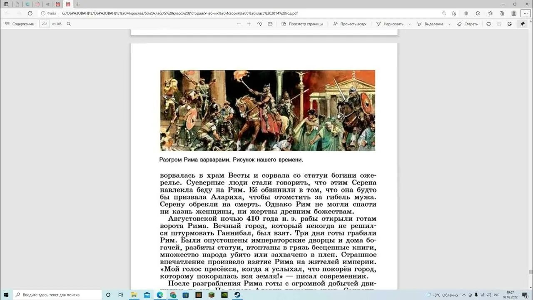Open a new browser tab
The width and height of the screenshot is (533, 300).
[78, 4]
